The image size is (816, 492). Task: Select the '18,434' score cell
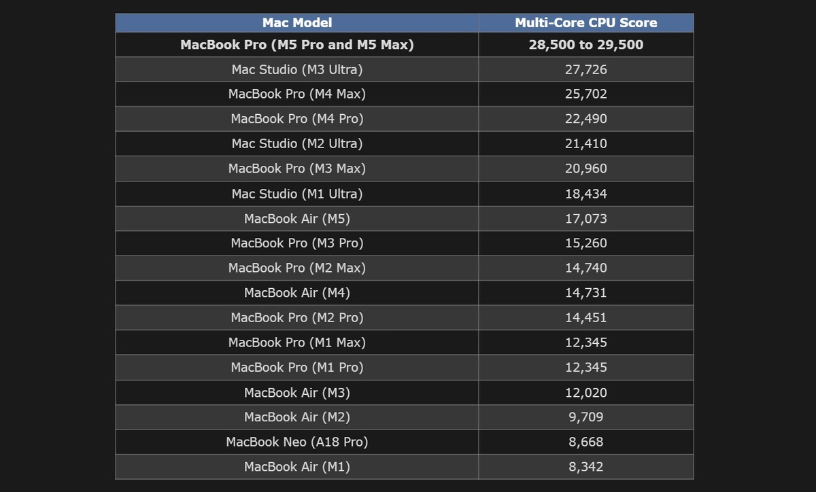tap(586, 194)
